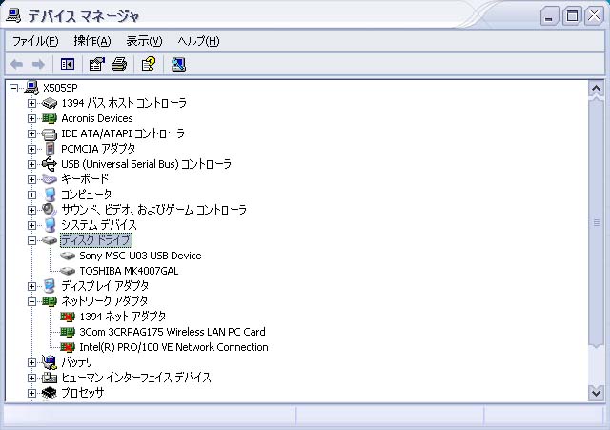Viewport: 610px width, 430px height.
Task: Expand the PCMCIA アダプタ node
Action: pos(31,149)
